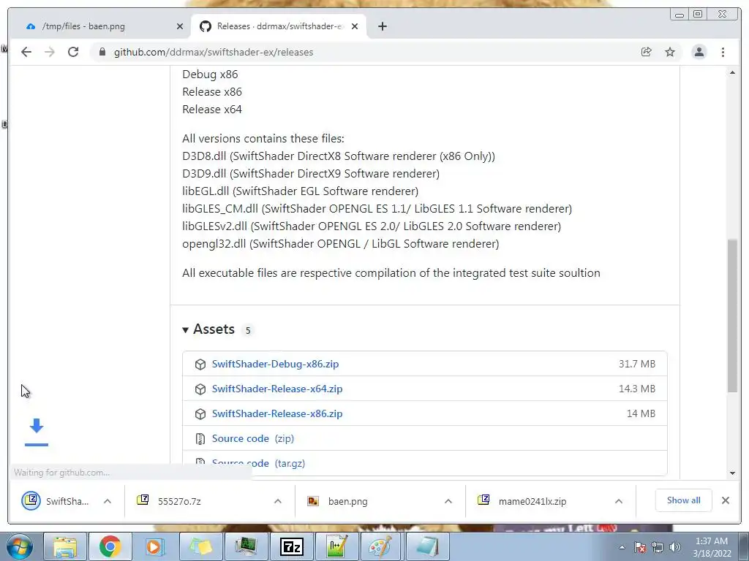The height and width of the screenshot is (561, 749).
Task: Close the Releases swiftshader tab
Action: (x=355, y=26)
